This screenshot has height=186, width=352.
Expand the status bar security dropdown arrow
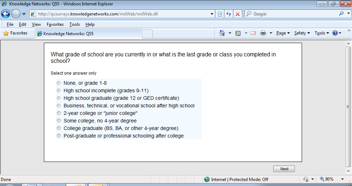coord(312,179)
